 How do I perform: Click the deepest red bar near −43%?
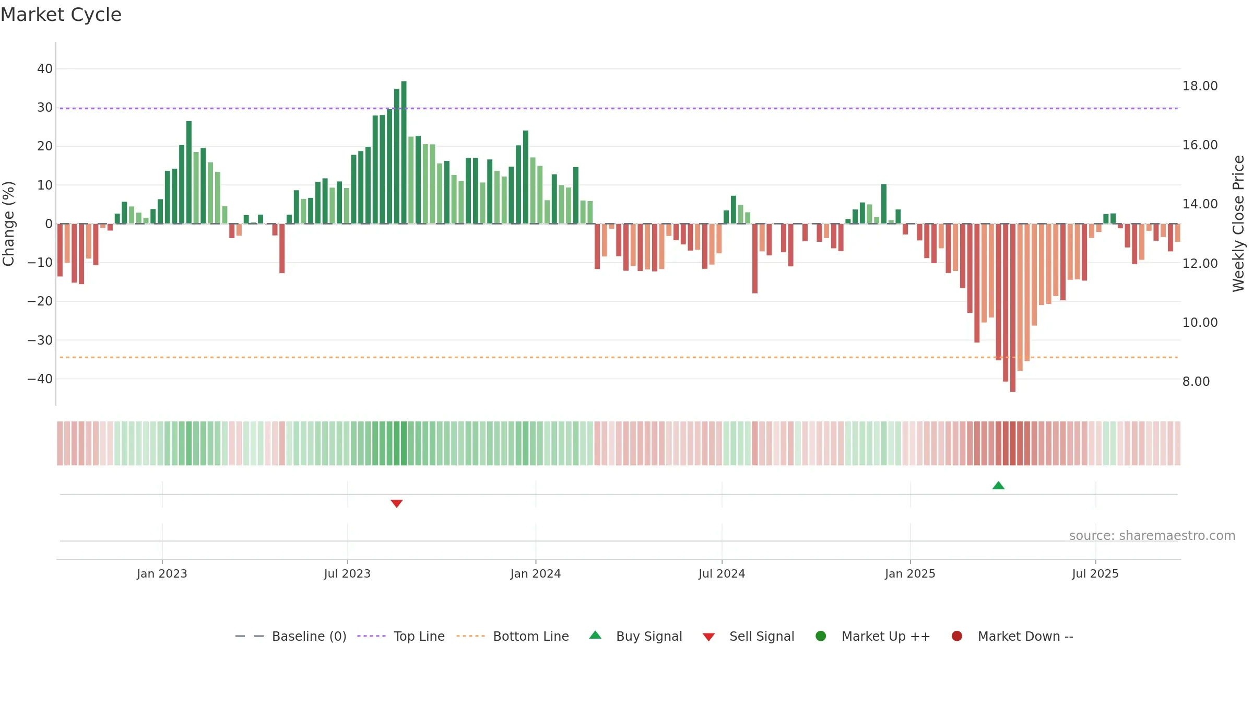click(1013, 308)
